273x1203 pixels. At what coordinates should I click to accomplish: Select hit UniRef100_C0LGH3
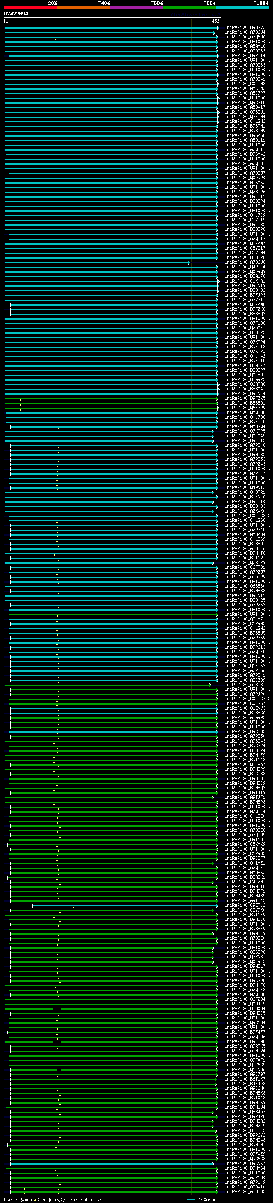[245, 84]
